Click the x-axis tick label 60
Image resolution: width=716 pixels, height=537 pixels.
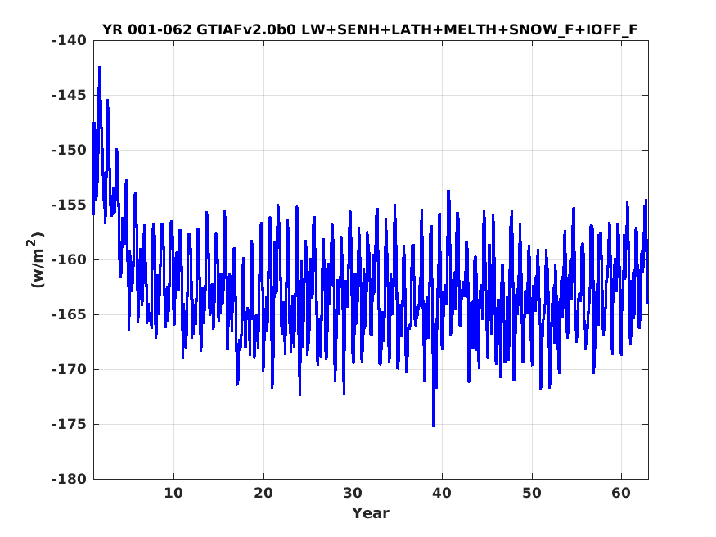[x=621, y=493]
